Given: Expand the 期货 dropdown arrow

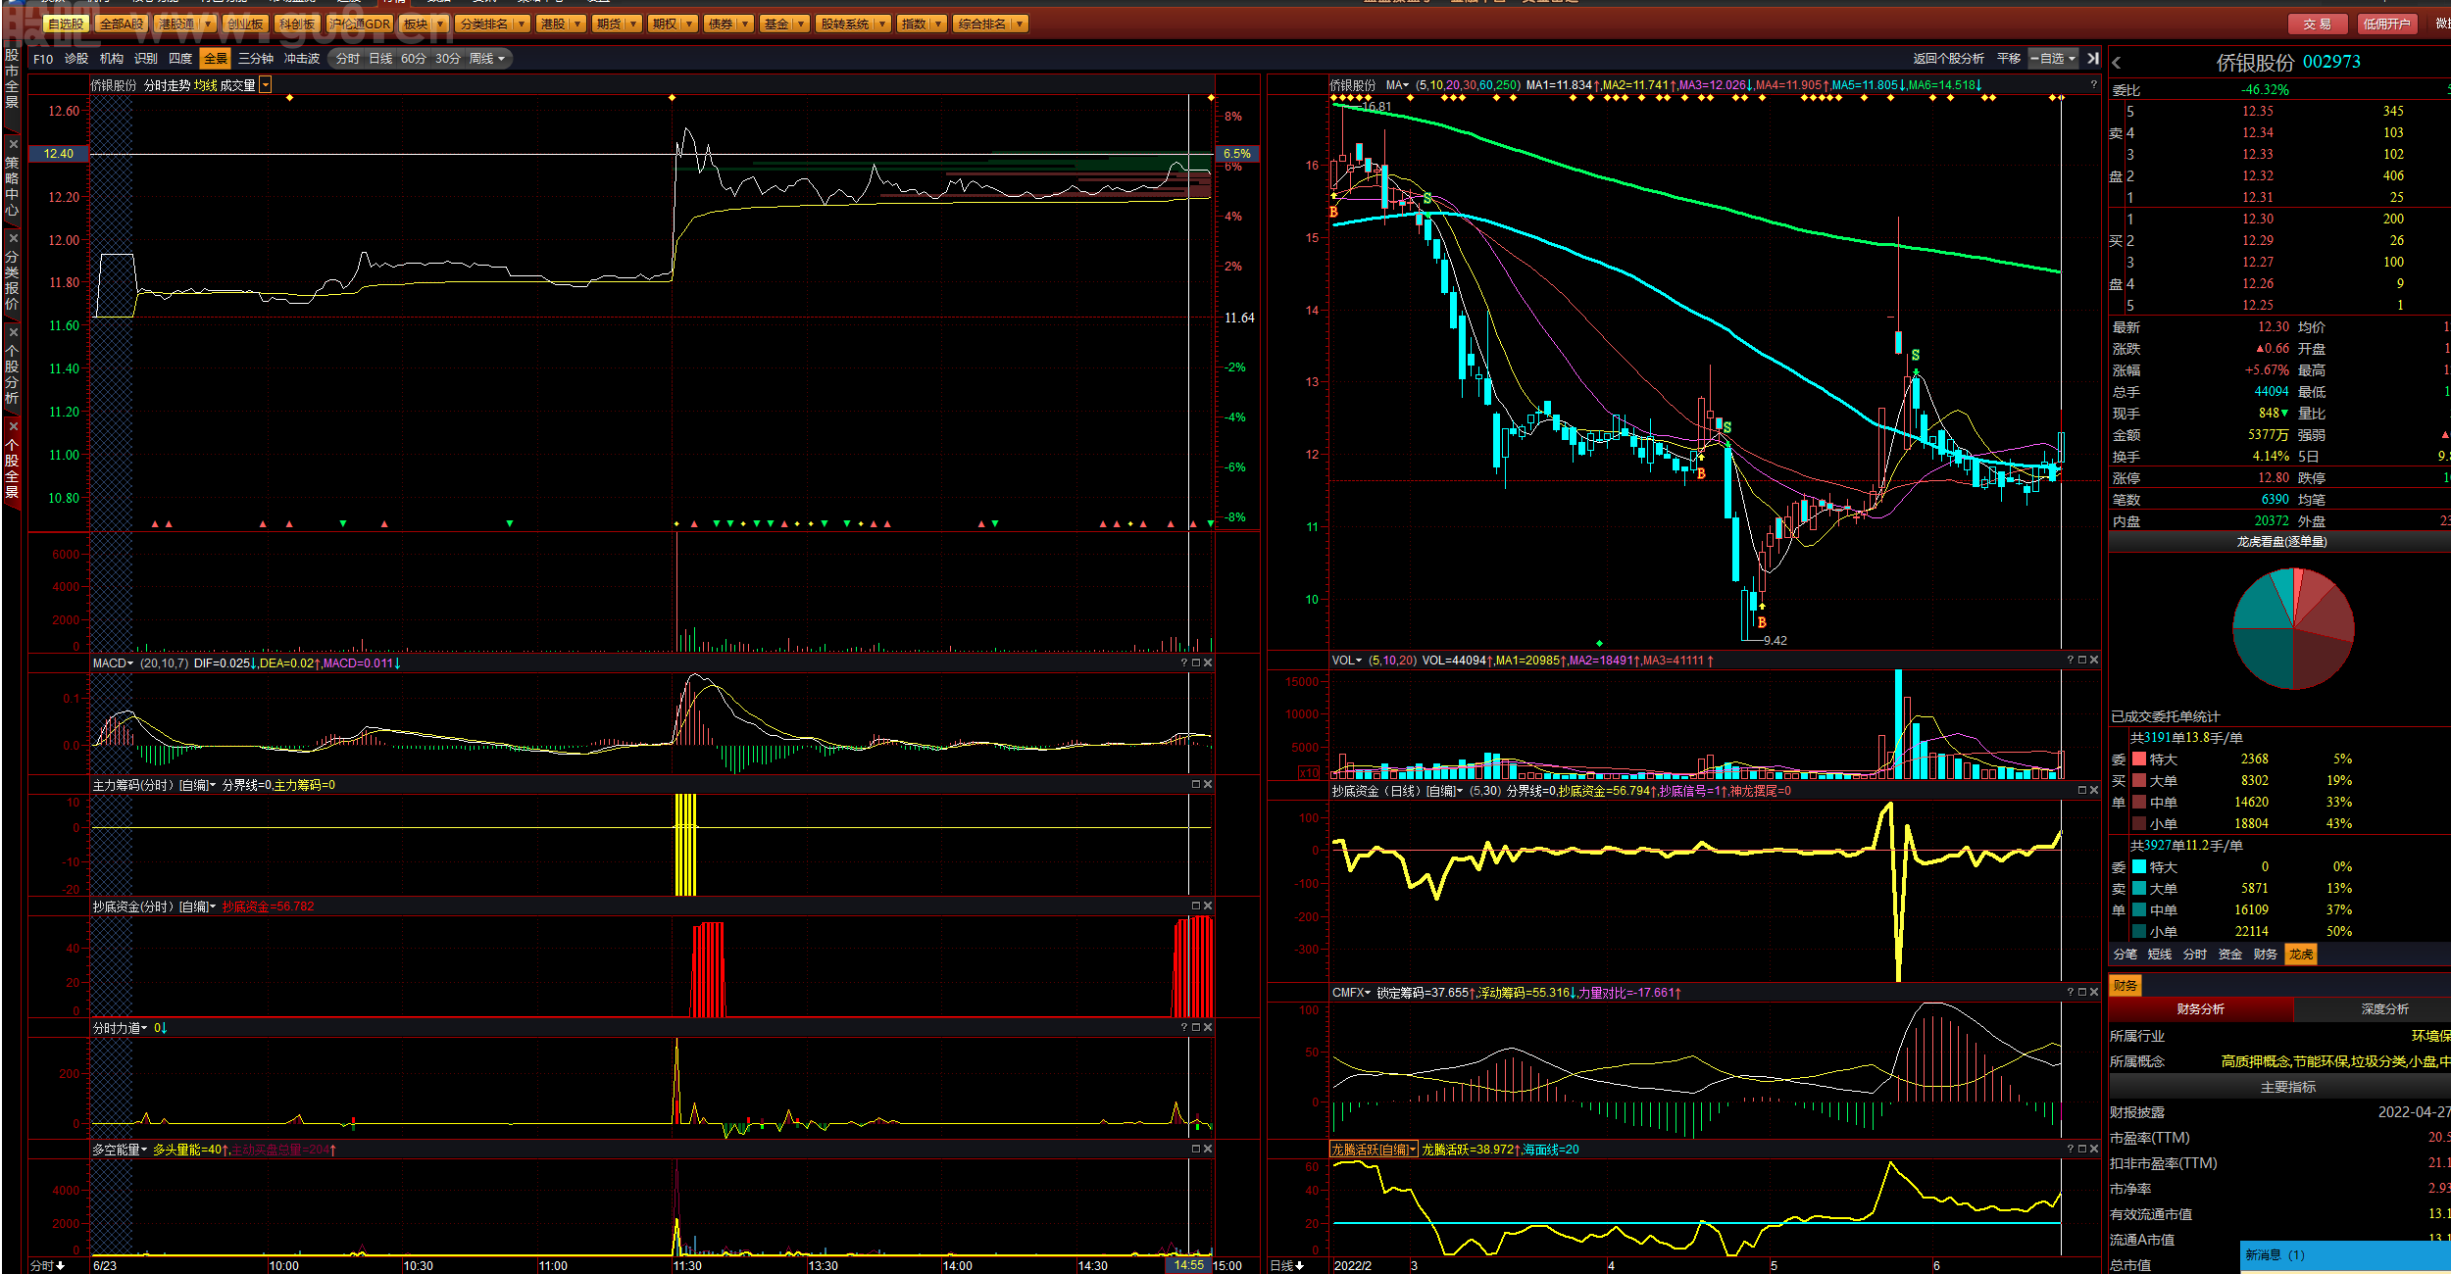Looking at the screenshot, I should tap(634, 24).
